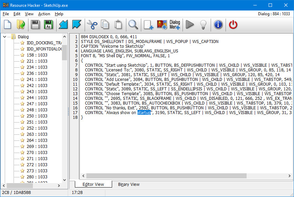Click the editor scroll right arrow

point(289,176)
